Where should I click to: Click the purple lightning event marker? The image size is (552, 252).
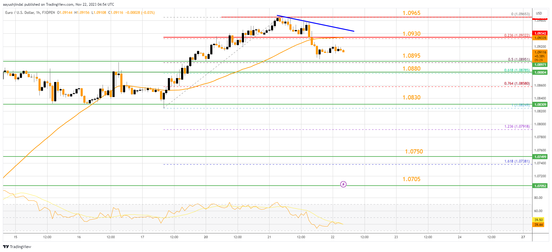point(343,184)
